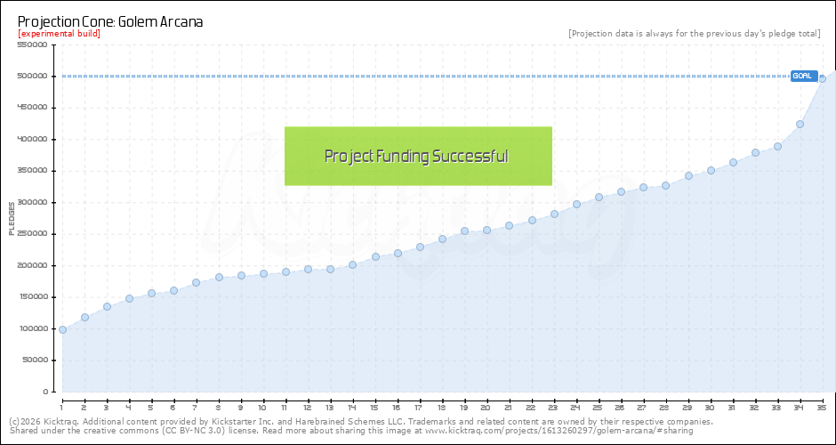Click the day 5 data point
The width and height of the screenshot is (836, 445).
151,293
